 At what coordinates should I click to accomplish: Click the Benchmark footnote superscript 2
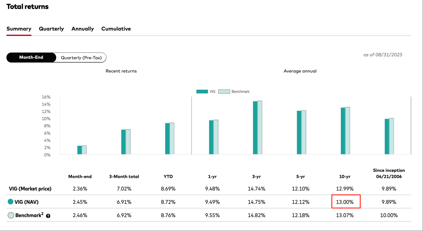click(x=42, y=214)
